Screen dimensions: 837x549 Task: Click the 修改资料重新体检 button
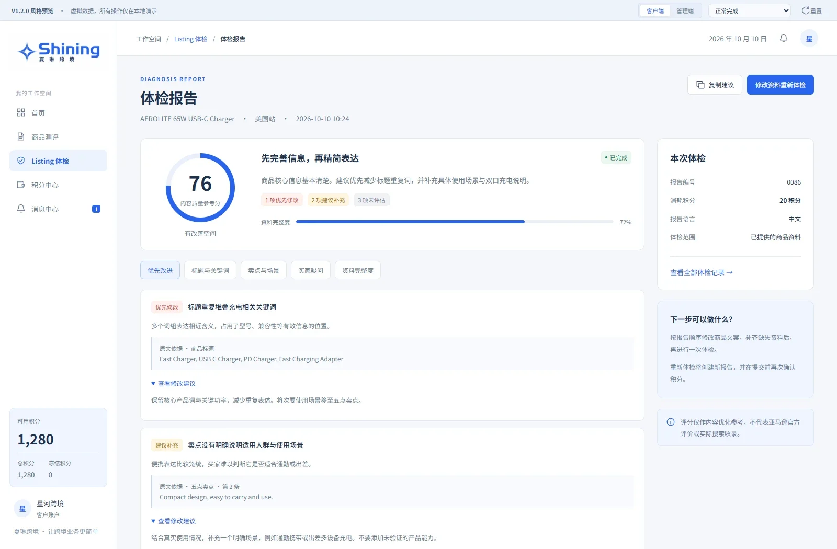(x=781, y=85)
